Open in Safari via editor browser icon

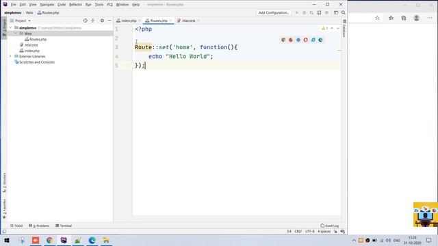pos(298,40)
